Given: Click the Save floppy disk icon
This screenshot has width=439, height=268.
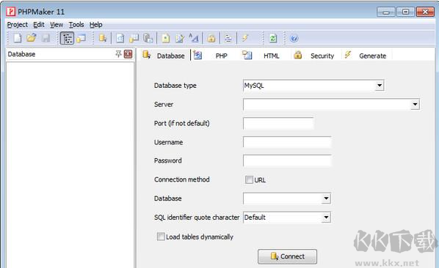Looking at the screenshot, I should (46, 38).
